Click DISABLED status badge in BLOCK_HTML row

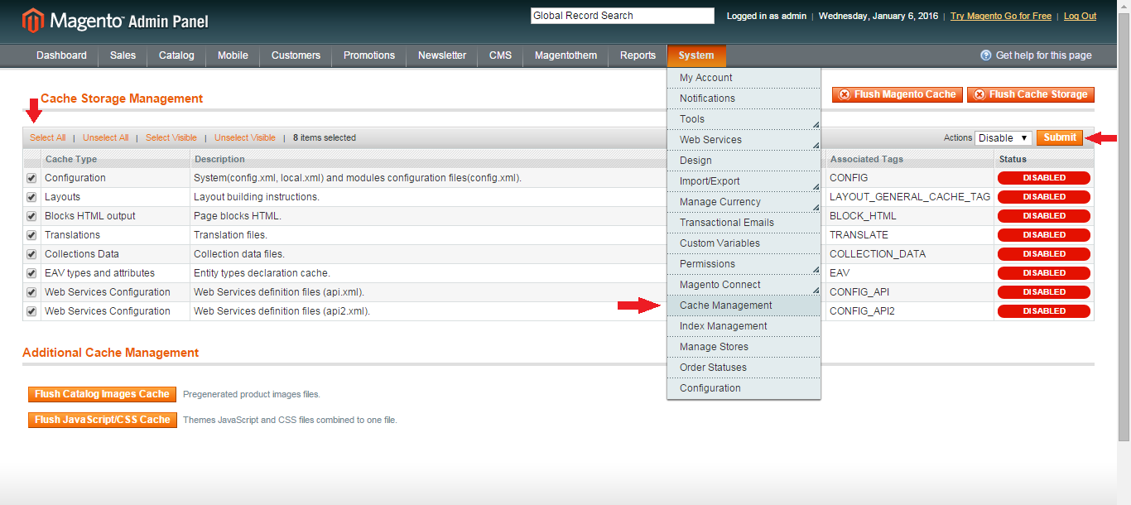1044,216
